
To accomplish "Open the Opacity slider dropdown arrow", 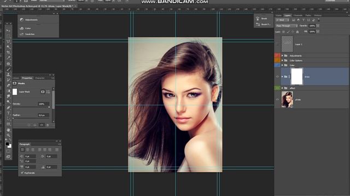I will click(x=318, y=26).
